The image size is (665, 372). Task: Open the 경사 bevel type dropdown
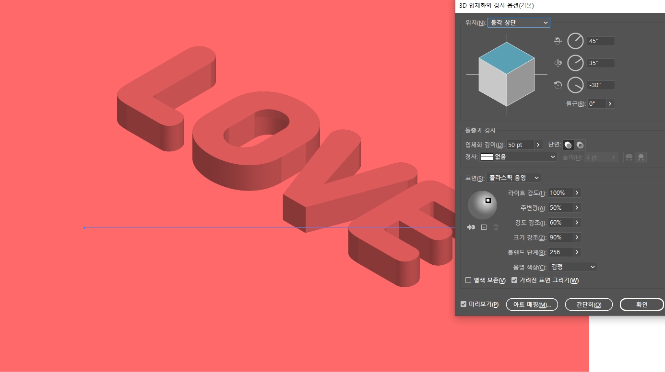pyautogui.click(x=518, y=157)
